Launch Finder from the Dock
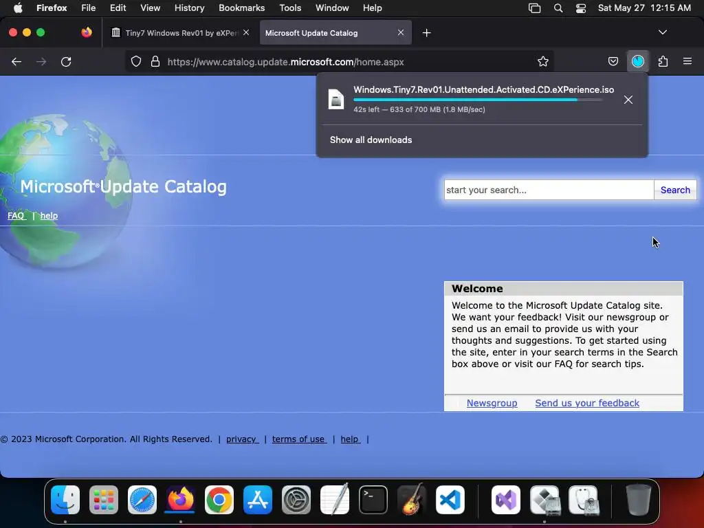This screenshot has width=704, height=528. tap(65, 500)
